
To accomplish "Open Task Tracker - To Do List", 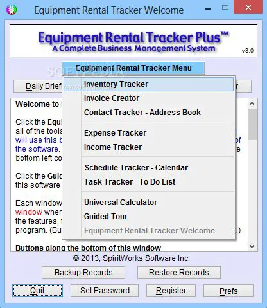I will point(148,182).
